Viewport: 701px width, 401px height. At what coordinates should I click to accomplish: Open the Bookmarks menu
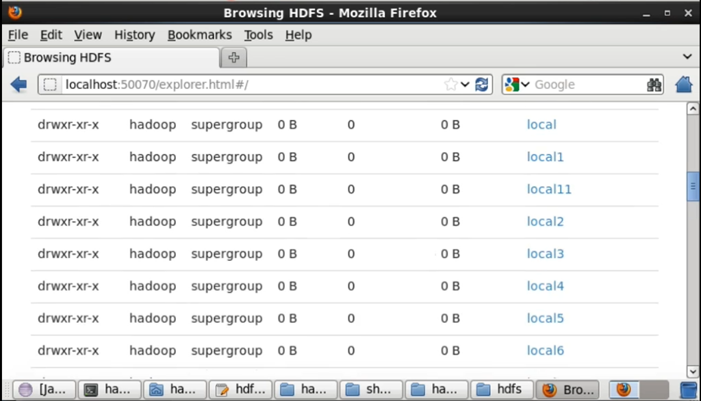(x=199, y=35)
